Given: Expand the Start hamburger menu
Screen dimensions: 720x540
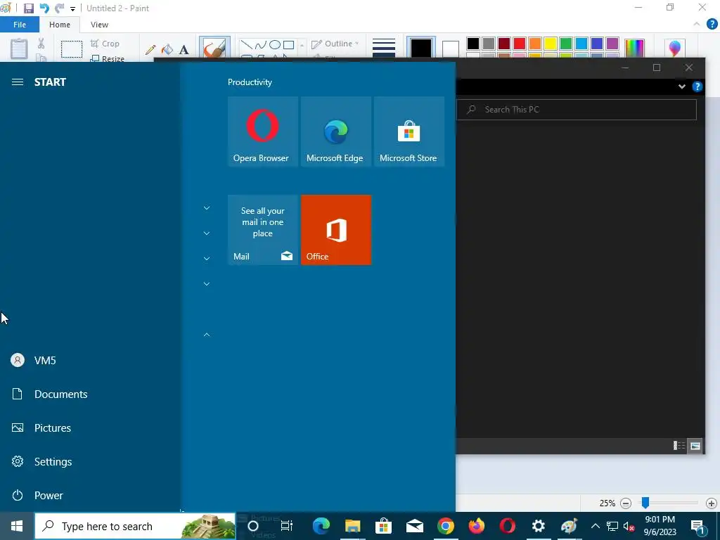Looking at the screenshot, I should coord(18,82).
